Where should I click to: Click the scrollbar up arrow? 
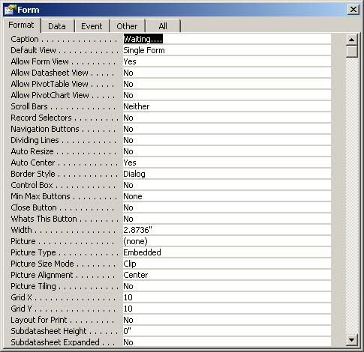click(351, 40)
